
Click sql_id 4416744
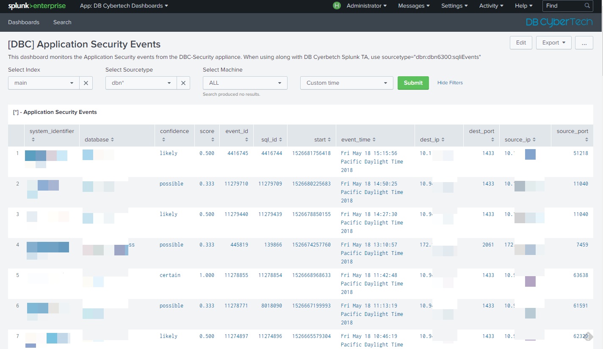[272, 153]
